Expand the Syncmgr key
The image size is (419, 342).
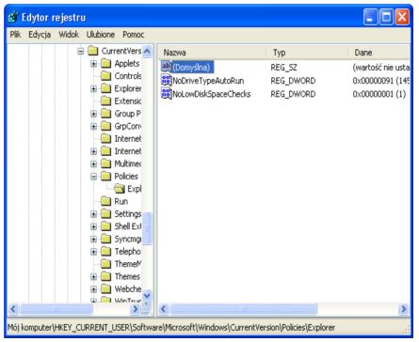tap(93, 239)
